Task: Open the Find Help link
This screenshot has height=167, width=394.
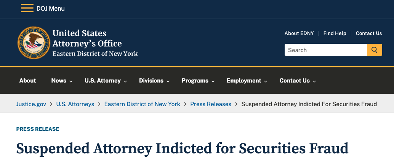Action: tap(335, 33)
